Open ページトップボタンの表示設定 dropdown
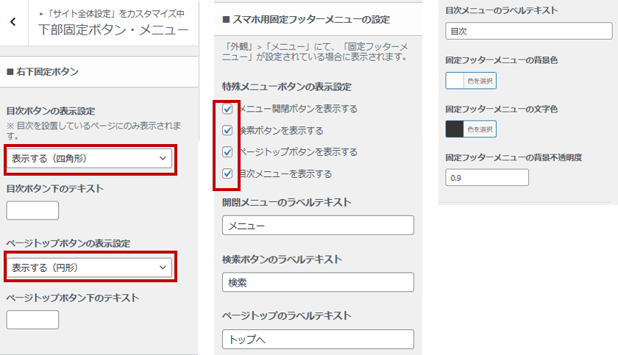This screenshot has width=618, height=355. coord(90,268)
